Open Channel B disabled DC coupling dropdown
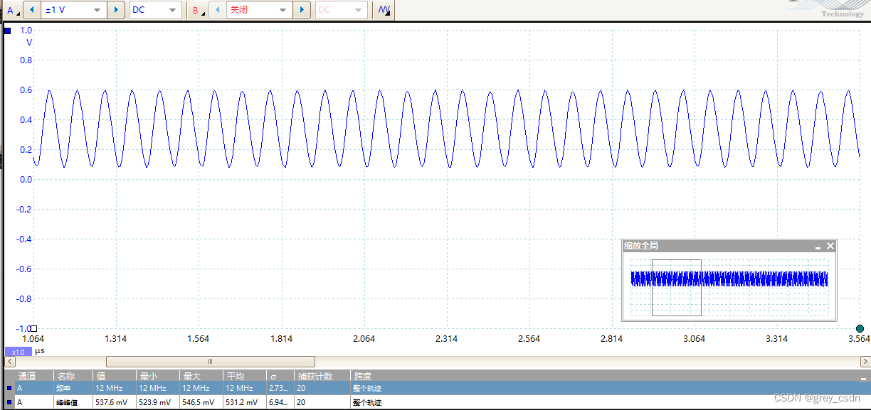Viewport: 871px width, 410px height. tap(341, 10)
